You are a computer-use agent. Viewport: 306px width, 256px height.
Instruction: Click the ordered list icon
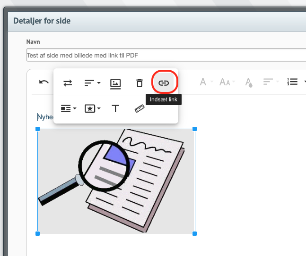[293, 82]
